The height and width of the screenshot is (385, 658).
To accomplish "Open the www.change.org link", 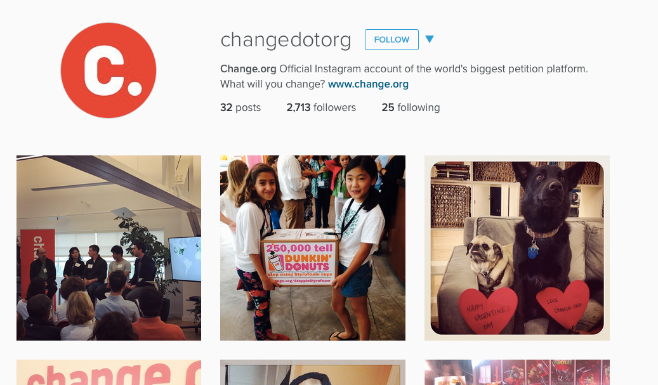I will click(x=368, y=84).
